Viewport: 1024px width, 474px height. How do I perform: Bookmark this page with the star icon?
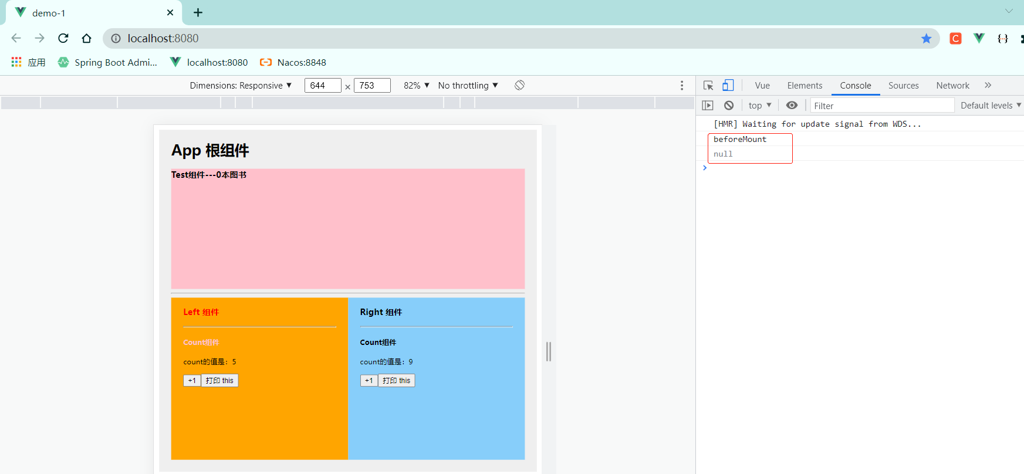pos(926,38)
